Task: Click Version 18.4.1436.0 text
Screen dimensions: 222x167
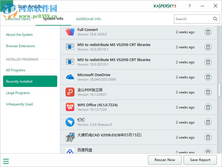Action: pos(92,34)
